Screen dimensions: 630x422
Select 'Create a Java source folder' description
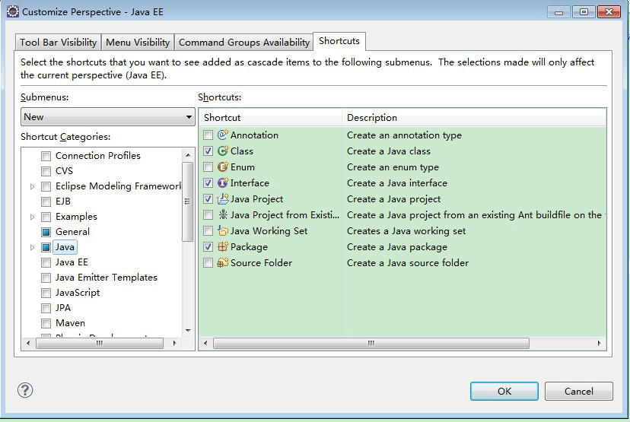(x=408, y=263)
